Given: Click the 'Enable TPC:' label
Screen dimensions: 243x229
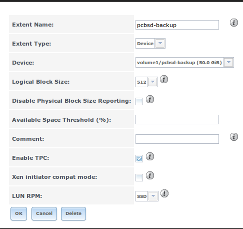Looking at the screenshot, I should point(30,158).
